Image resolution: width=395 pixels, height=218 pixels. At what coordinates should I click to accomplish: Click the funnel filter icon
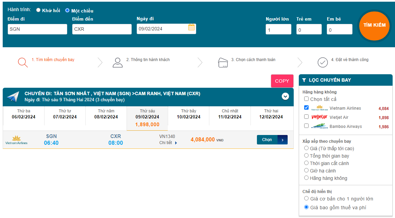point(304,80)
